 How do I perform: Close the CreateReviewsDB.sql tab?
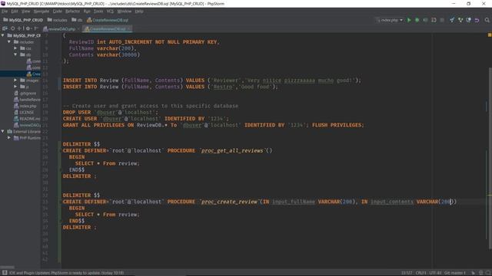pyautogui.click(x=129, y=29)
